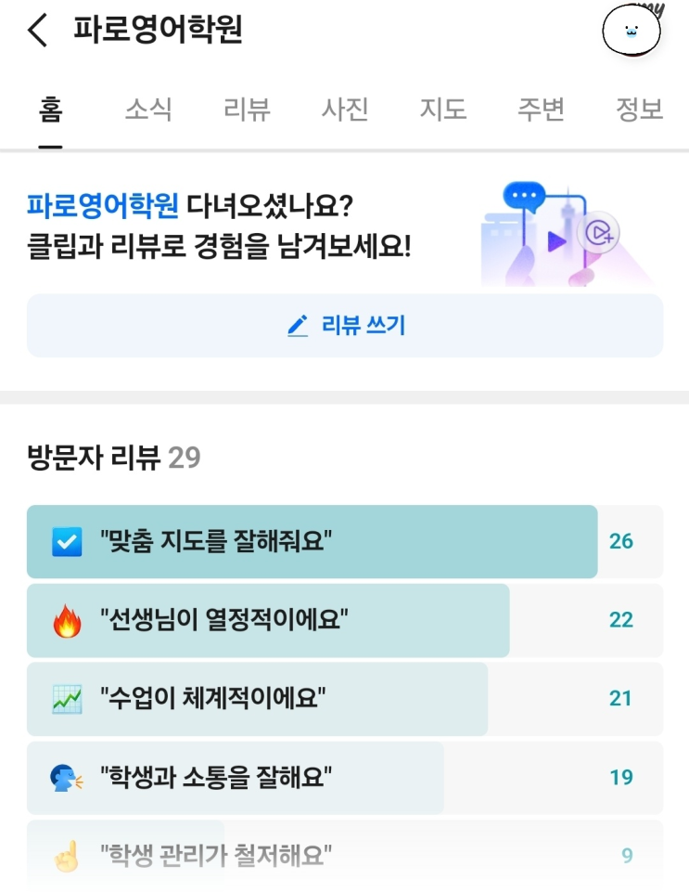Open the 사진 tab
689x892 pixels.
(345, 110)
